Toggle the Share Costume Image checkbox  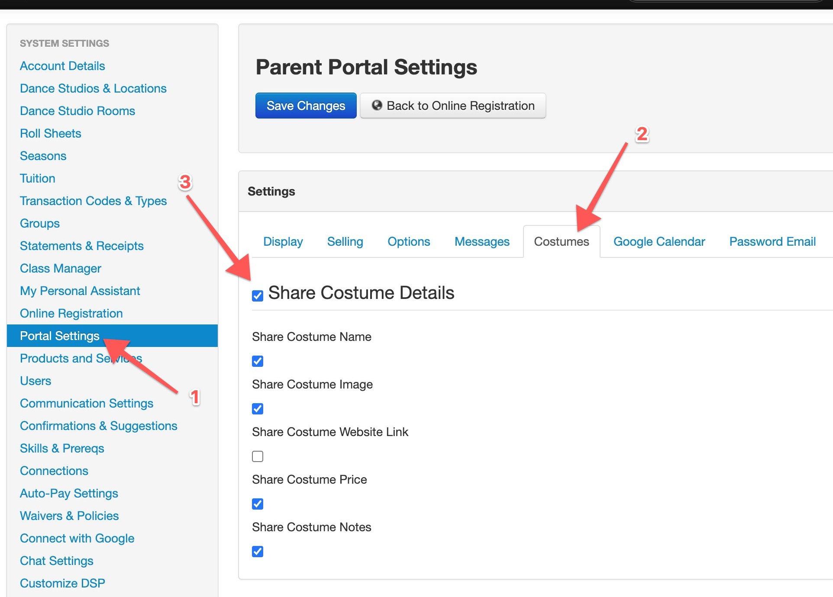point(258,409)
